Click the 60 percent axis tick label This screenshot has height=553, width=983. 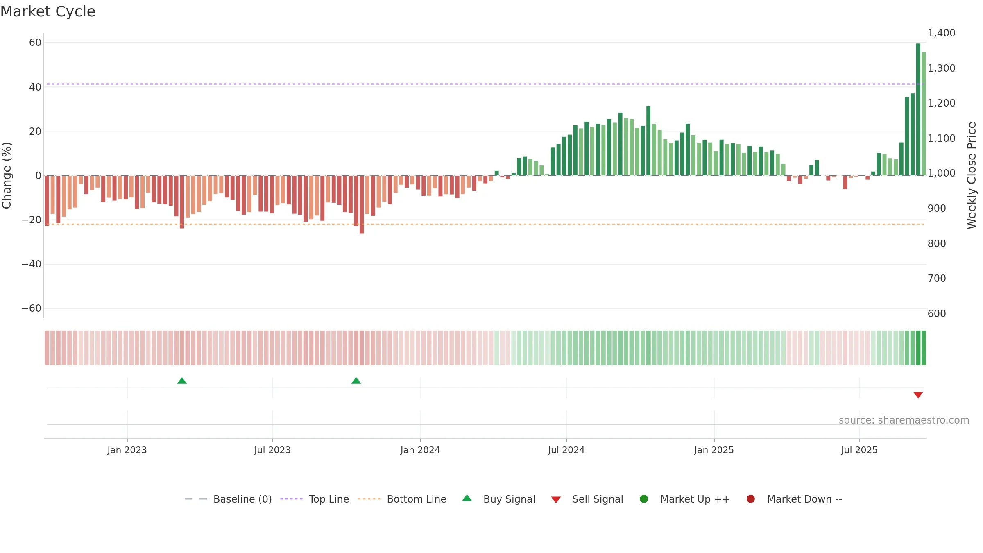(35, 43)
